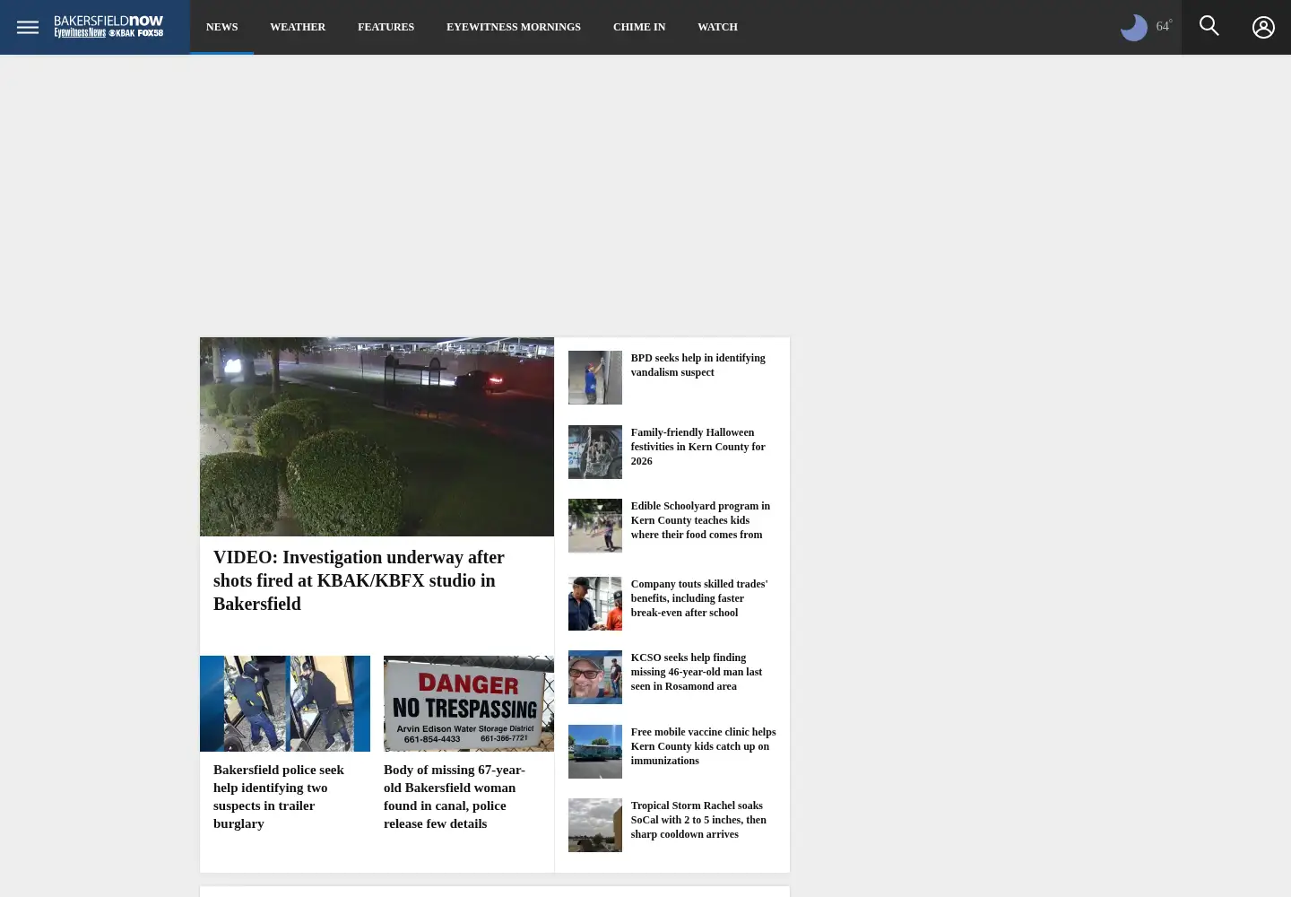Open the trailer burglary suspects thumbnail
Screen dimensions: 1291x897
[x=285, y=703]
